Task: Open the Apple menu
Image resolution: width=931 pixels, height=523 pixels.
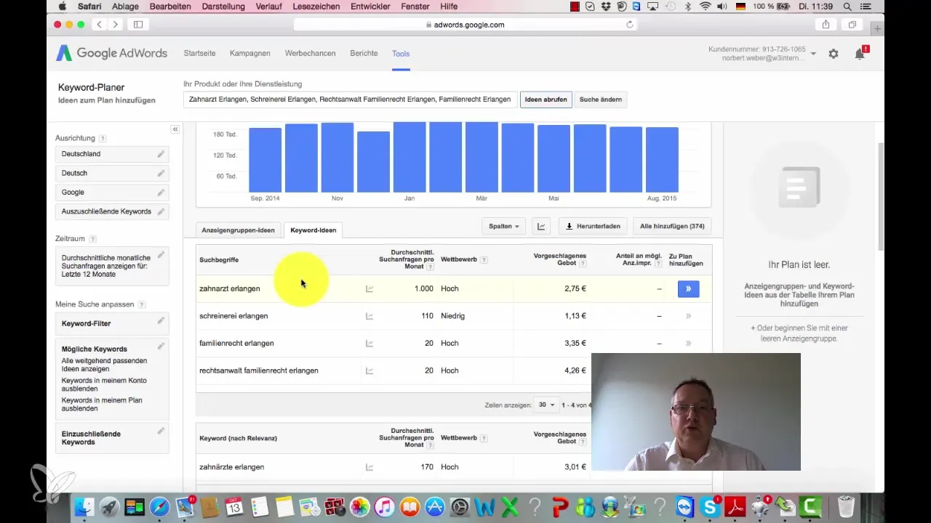Action: pyautogui.click(x=62, y=7)
